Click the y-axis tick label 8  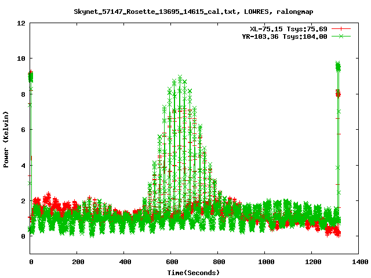[23, 94]
